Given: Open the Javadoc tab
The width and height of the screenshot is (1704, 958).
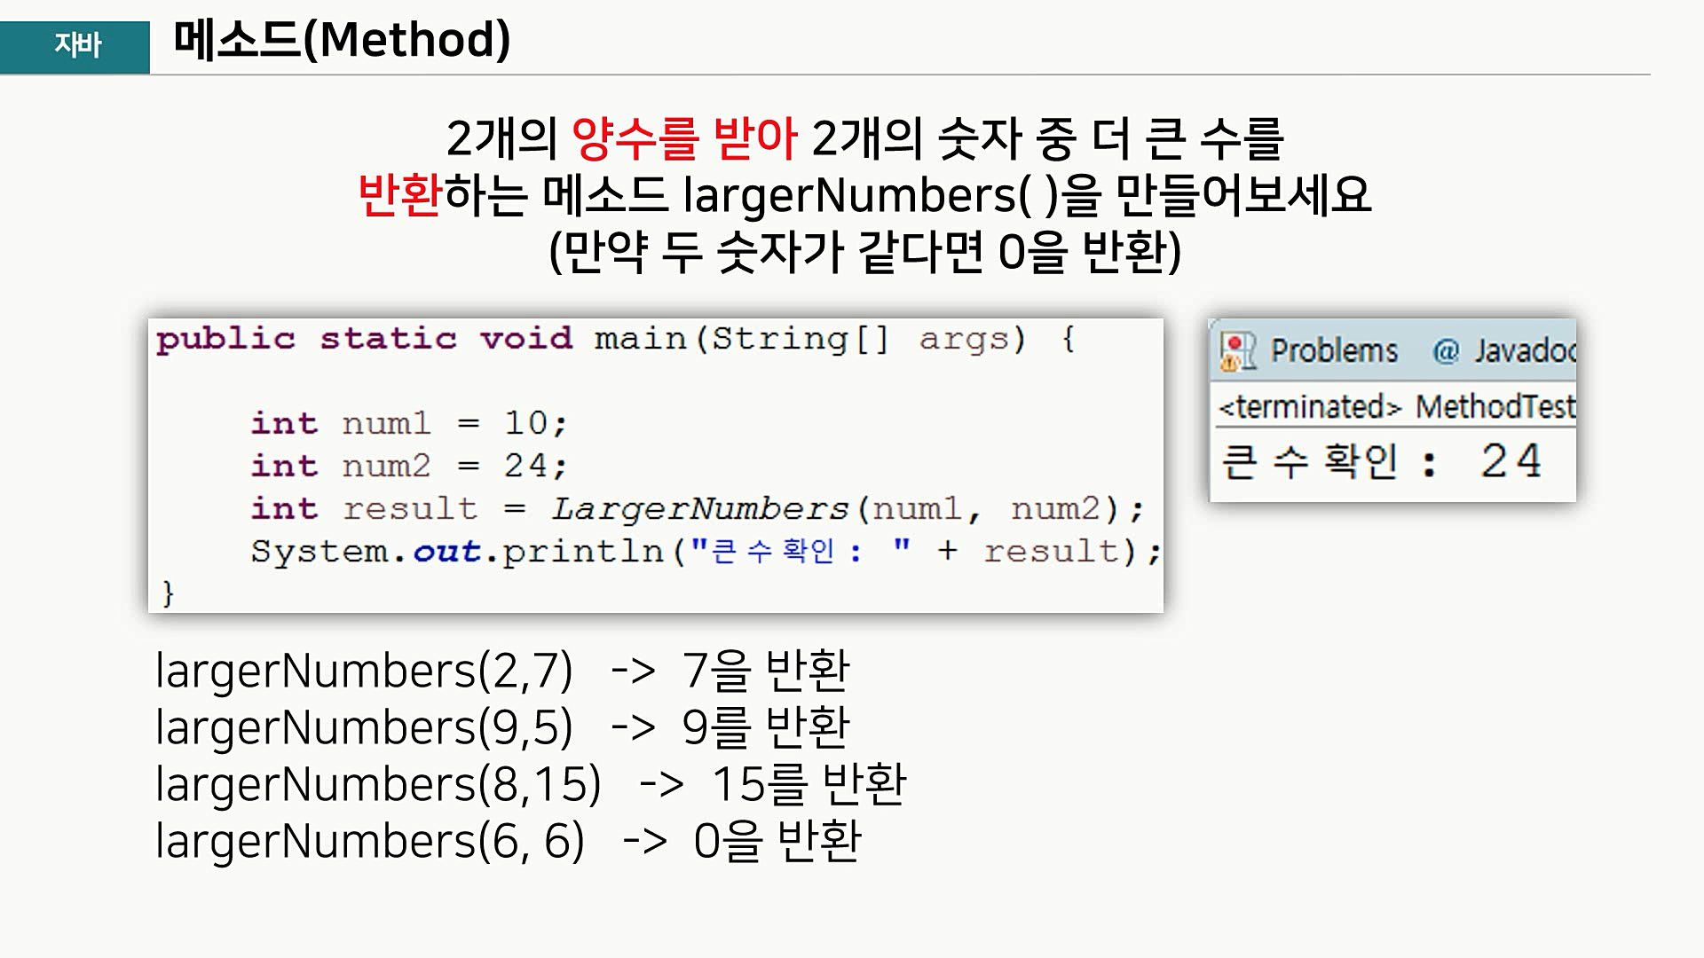Looking at the screenshot, I should coord(1523,351).
